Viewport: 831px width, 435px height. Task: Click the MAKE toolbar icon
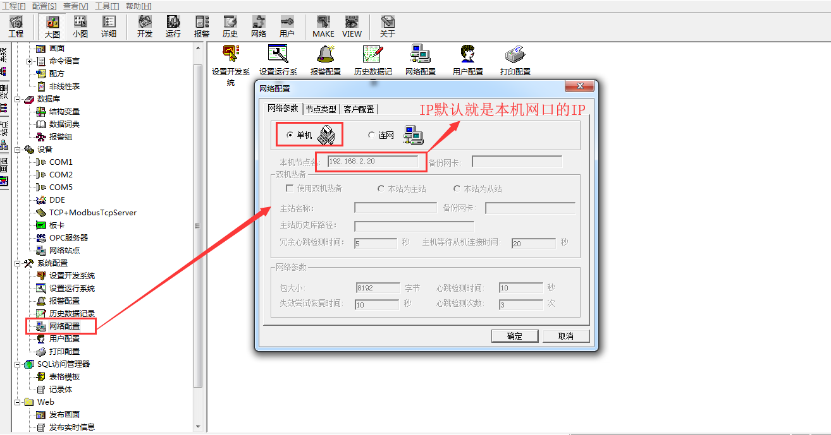tap(323, 27)
